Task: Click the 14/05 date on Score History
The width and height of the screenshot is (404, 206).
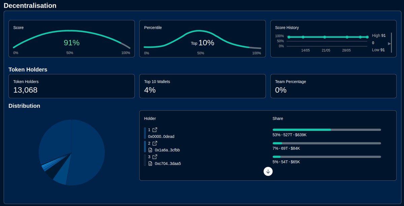Action: [x=305, y=50]
